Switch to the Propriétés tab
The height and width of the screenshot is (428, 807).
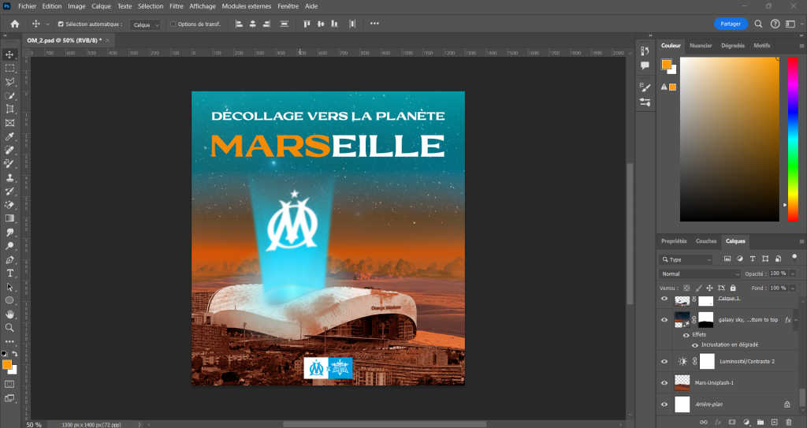[x=675, y=241]
